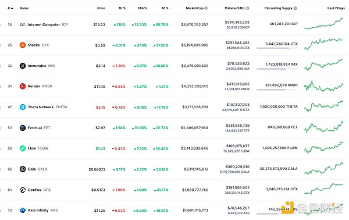Open Internet Computer 7-day sparkline chart

click(x=324, y=24)
